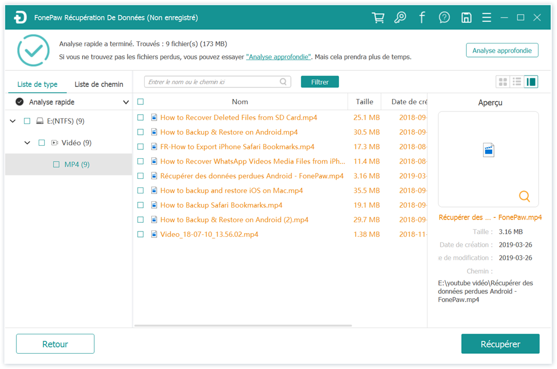Viewport: 557px width, 369px height.
Task: Open the hamburger menu in title bar
Action: [487, 17]
